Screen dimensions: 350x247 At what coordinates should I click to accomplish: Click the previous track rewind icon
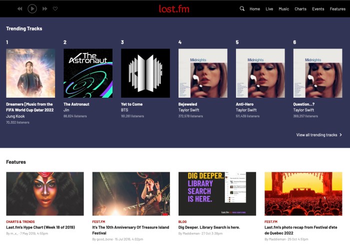(x=20, y=9)
